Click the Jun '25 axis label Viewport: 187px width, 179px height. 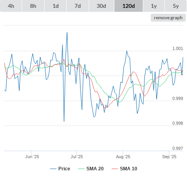click(32, 157)
